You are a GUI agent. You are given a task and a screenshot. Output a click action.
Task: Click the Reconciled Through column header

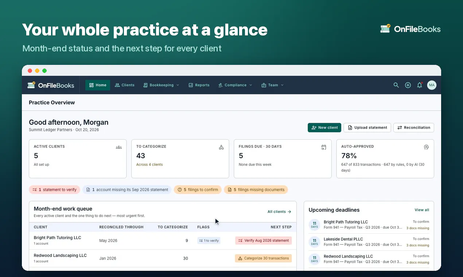point(121,227)
